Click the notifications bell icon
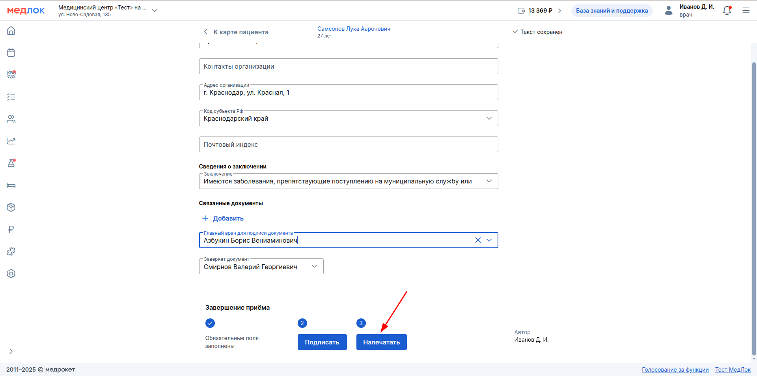 point(727,11)
